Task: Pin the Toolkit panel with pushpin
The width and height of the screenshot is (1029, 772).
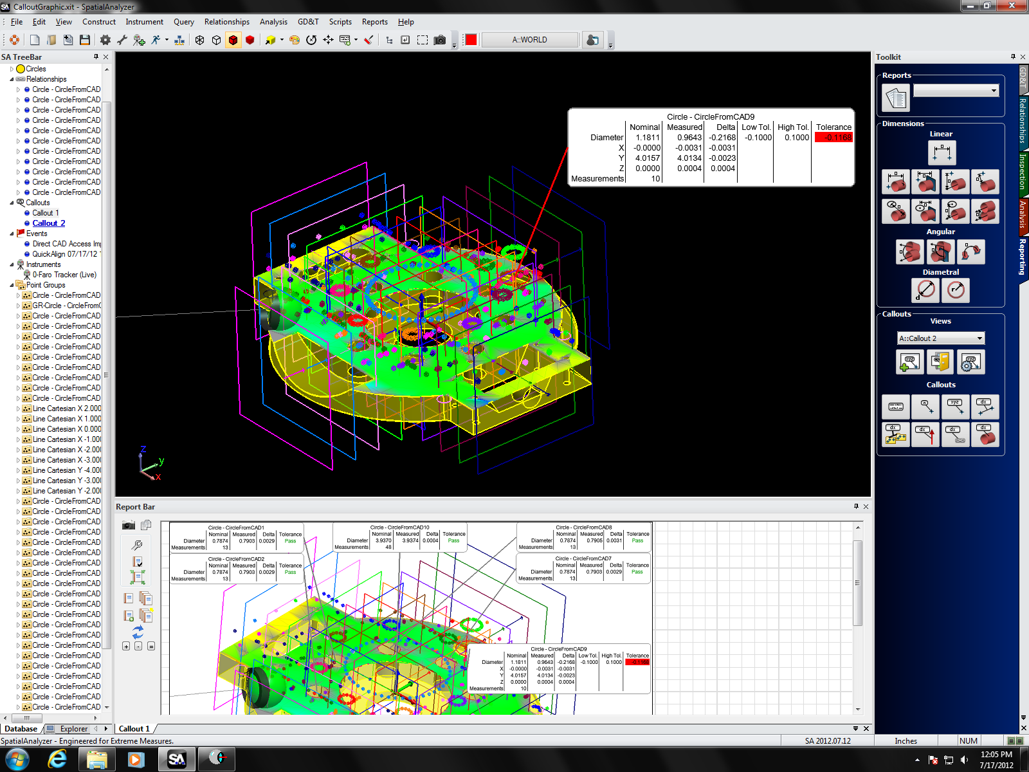Action: click(x=1013, y=57)
